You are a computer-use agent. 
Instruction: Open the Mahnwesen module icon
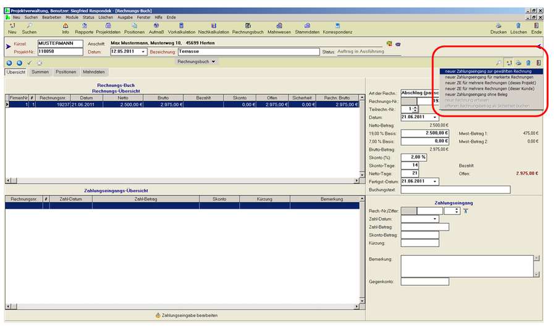coord(279,26)
